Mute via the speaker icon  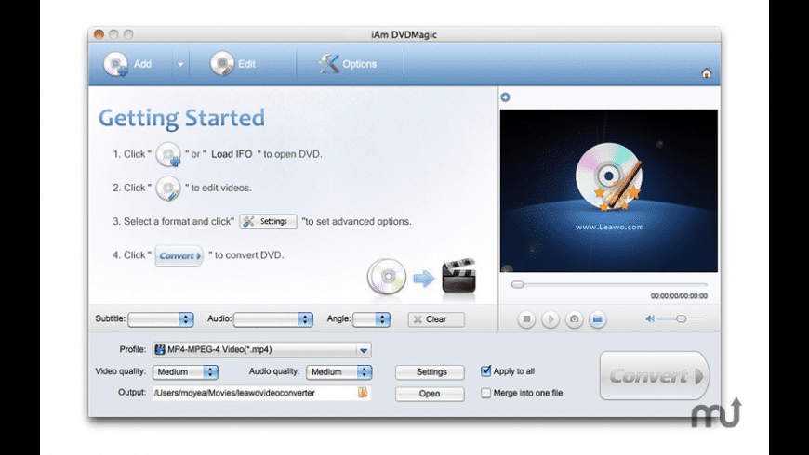(x=650, y=318)
